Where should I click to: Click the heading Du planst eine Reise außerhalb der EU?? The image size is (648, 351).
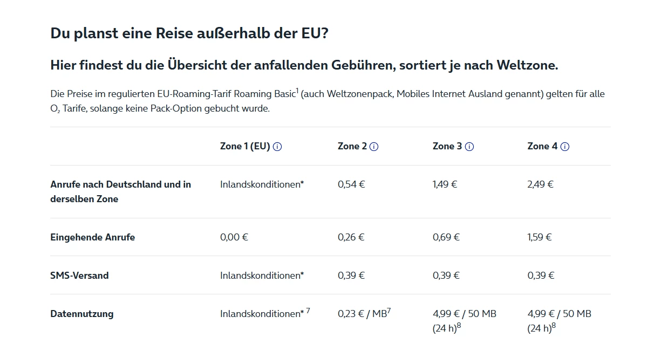(189, 33)
